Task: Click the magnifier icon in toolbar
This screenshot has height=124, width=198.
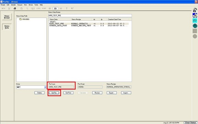Action: [x=27, y=9]
